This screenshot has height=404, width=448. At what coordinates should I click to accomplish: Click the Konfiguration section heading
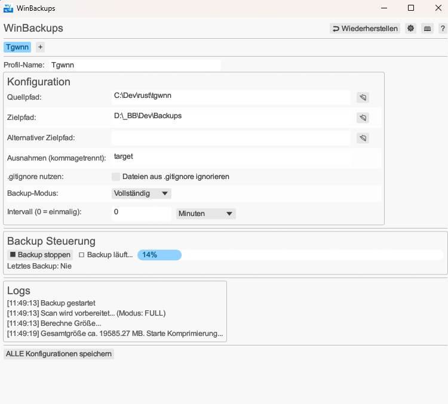coord(39,82)
